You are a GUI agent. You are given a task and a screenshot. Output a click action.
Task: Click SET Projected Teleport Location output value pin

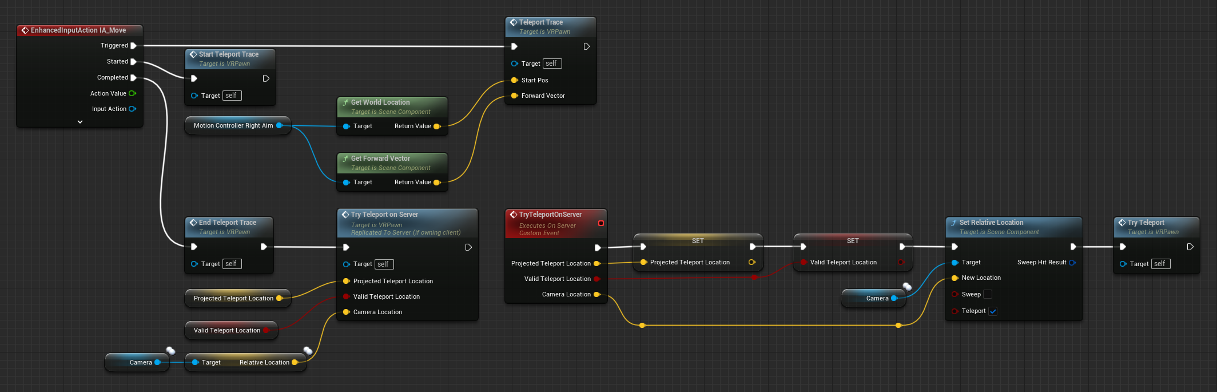click(x=752, y=262)
